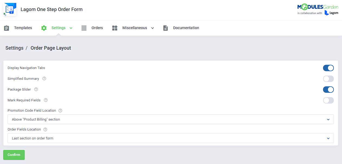Open the Miscellaneous menu label
This screenshot has width=342, height=164.
135,28
